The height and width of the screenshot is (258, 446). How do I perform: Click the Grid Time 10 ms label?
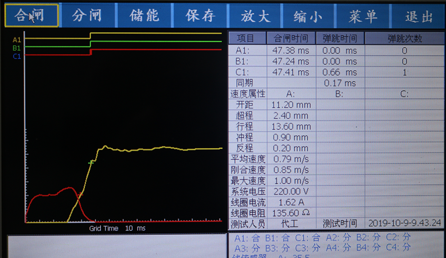coord(117,228)
